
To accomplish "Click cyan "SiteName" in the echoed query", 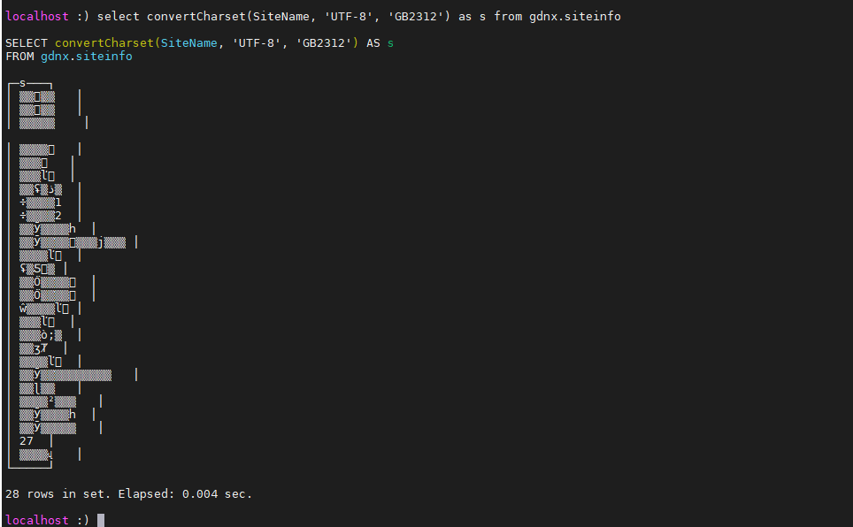I will coord(188,43).
